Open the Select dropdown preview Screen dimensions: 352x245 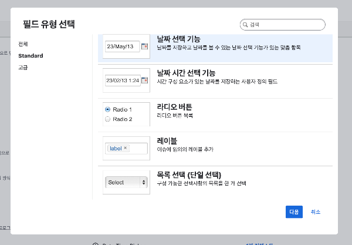(x=126, y=182)
